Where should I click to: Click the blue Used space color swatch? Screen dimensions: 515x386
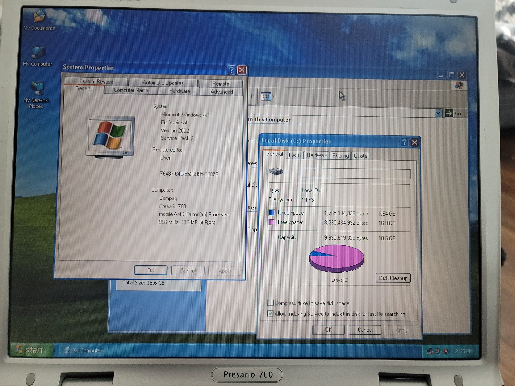(x=271, y=212)
